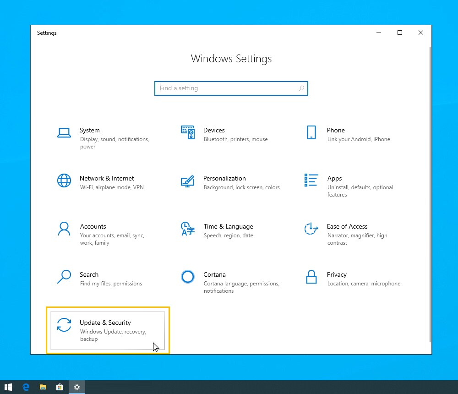The height and width of the screenshot is (394, 458).
Task: Focus the Find a setting search field
Action: (x=231, y=88)
